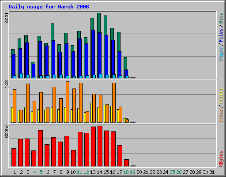
Task: Click the yellow 'Visits' legend label
Action: tap(221, 96)
